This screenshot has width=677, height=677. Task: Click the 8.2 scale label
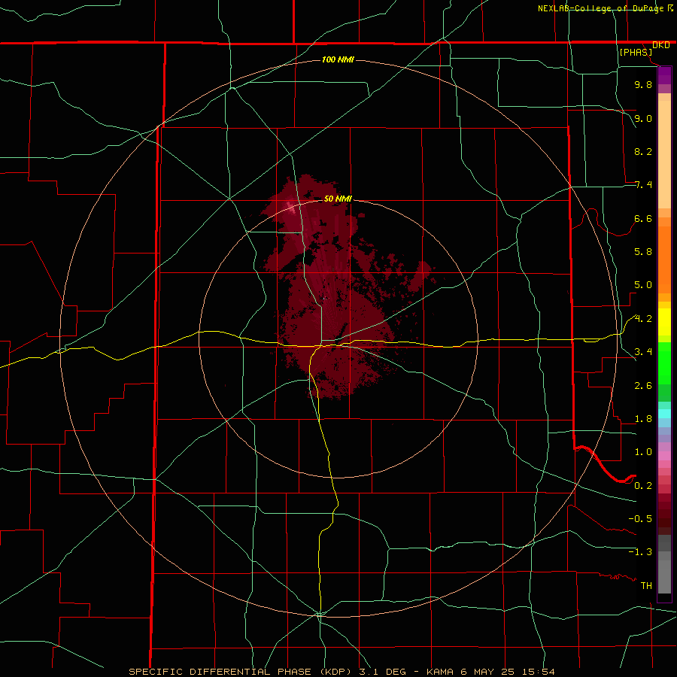click(643, 151)
